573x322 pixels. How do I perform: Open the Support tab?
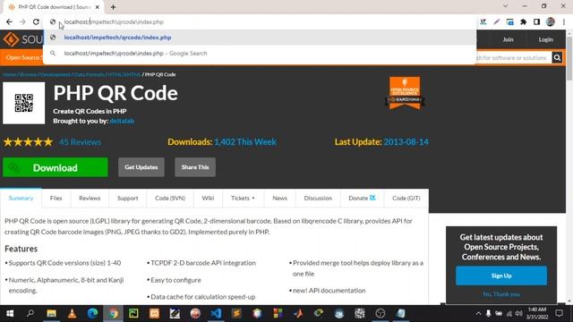click(127, 199)
